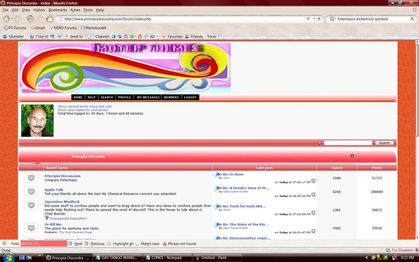Open the Bookmarks menu
This screenshot has height=262, width=419.
pos(58,10)
